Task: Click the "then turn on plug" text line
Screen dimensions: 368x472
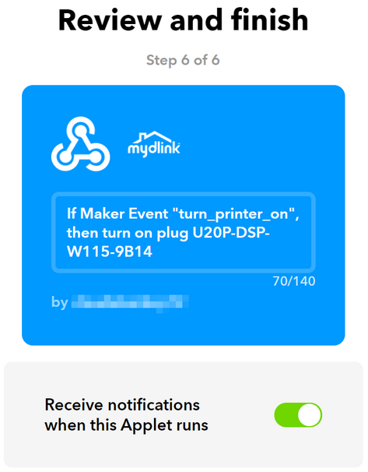Action: tap(127, 234)
